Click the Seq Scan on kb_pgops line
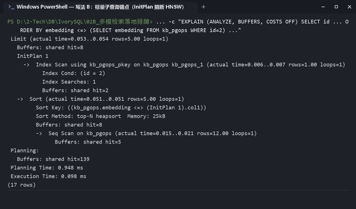This screenshot has width=356, height=209. point(146,133)
